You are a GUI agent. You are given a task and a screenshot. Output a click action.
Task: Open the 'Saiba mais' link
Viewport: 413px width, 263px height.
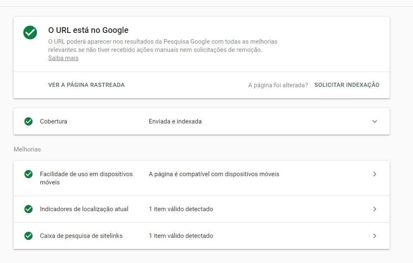[63, 58]
